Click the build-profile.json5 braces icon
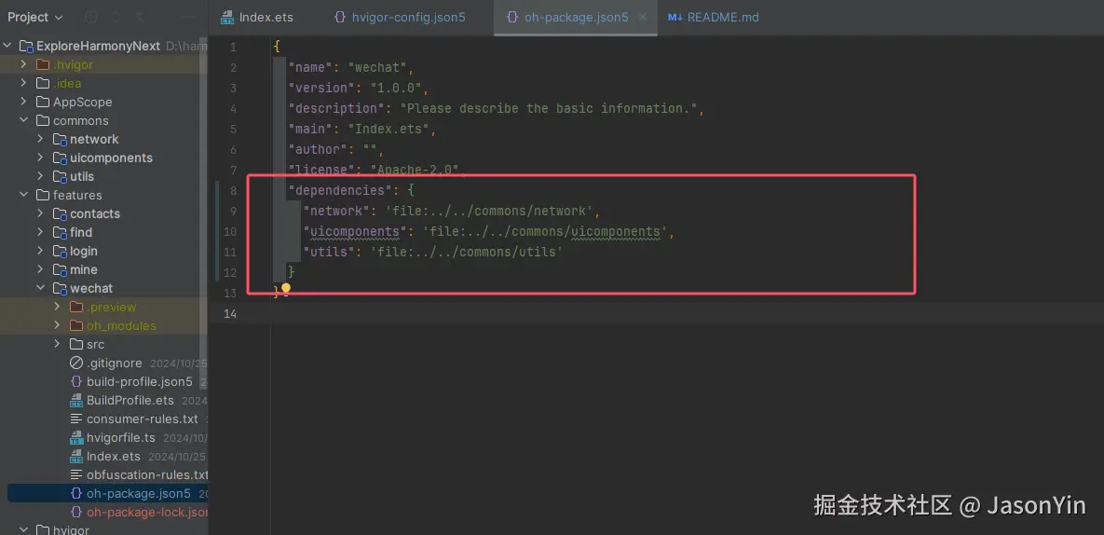Viewport: 1104px width, 535px height. tap(76, 381)
